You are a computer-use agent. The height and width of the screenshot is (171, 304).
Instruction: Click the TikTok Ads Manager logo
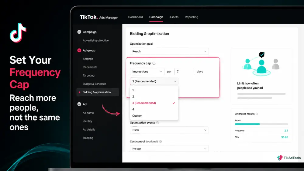click(x=99, y=17)
